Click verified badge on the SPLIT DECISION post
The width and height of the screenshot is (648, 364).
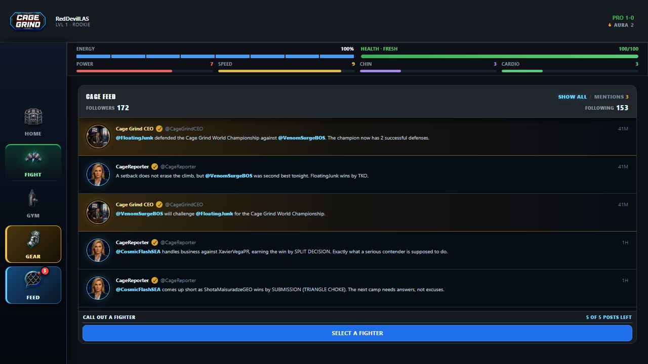(x=155, y=243)
